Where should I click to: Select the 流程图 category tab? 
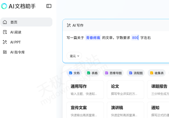135,73
